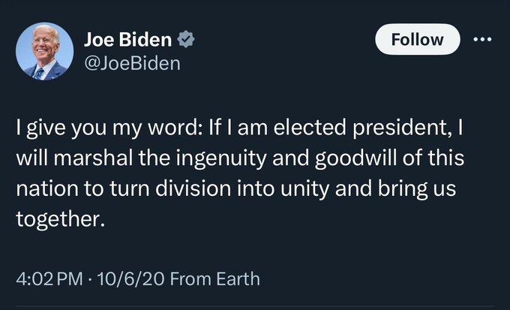
Task: Click the word "unity" in the tweet
Action: tap(305, 190)
